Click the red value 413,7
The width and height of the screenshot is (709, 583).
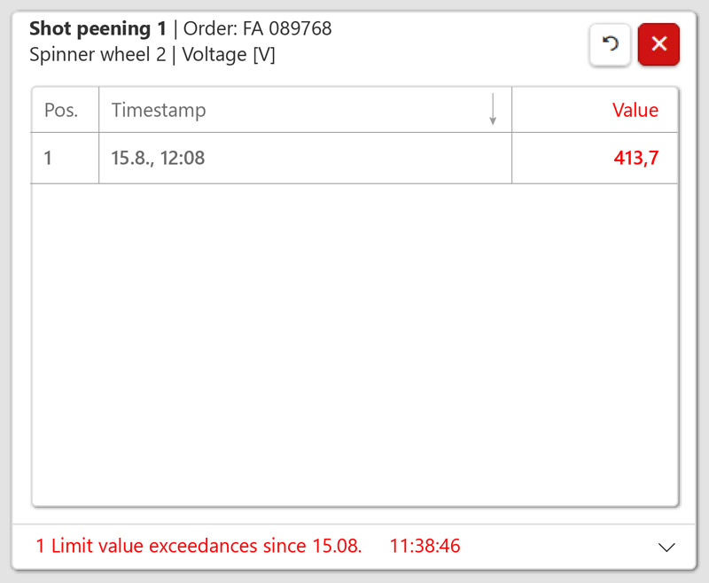pyautogui.click(x=636, y=158)
